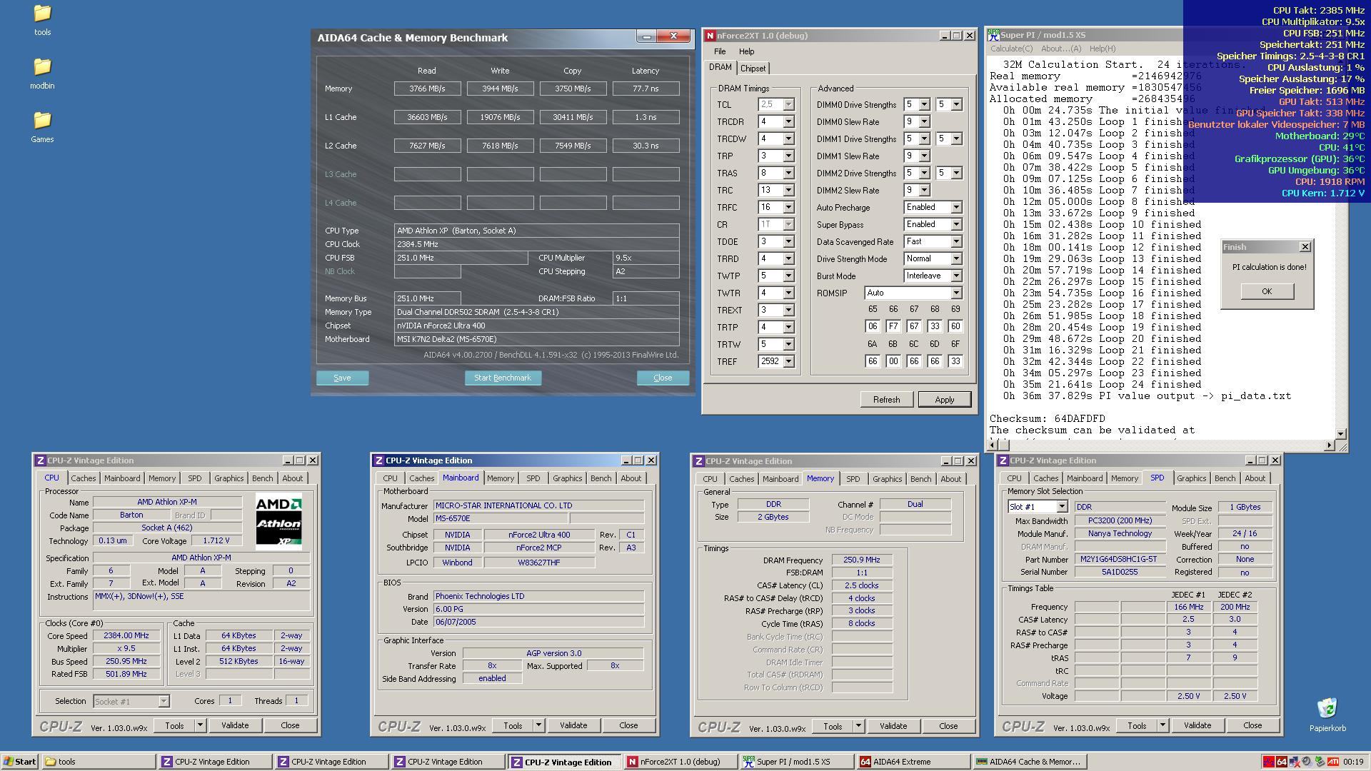Click Refresh in nForce2XT
Image resolution: width=1371 pixels, height=771 pixels.
886,400
